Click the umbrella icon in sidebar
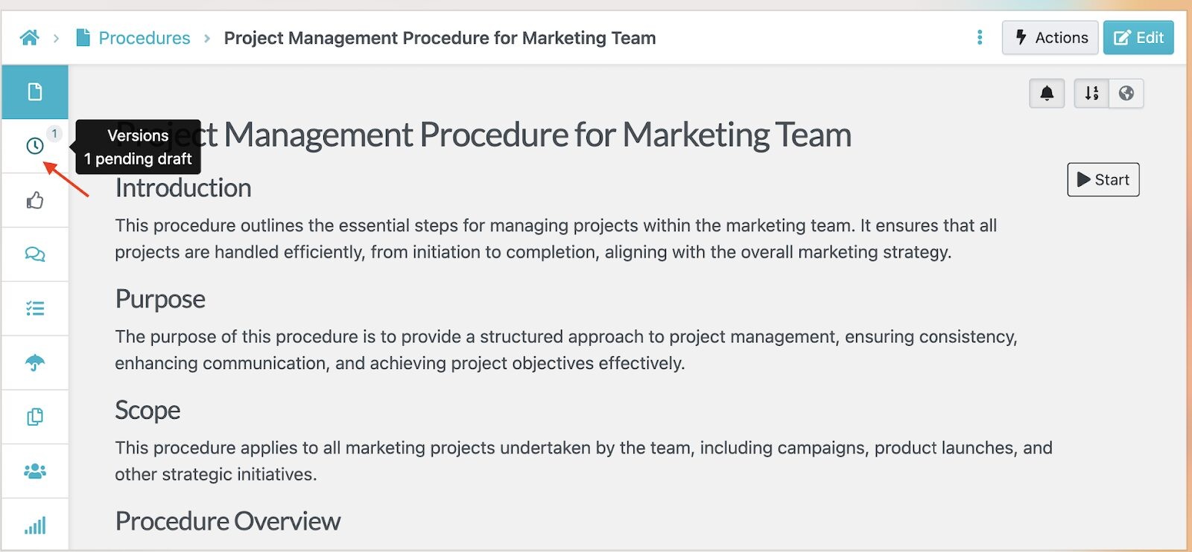The image size is (1192, 552). click(x=34, y=362)
